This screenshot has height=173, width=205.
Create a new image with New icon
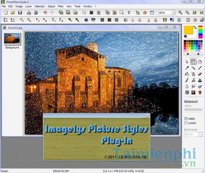pyautogui.click(x=6, y=12)
